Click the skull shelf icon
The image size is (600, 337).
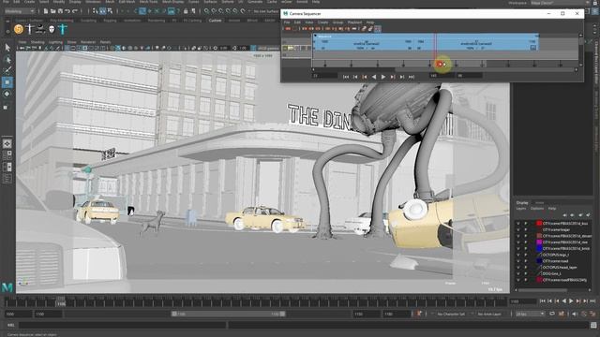pyautogui.click(x=52, y=29)
